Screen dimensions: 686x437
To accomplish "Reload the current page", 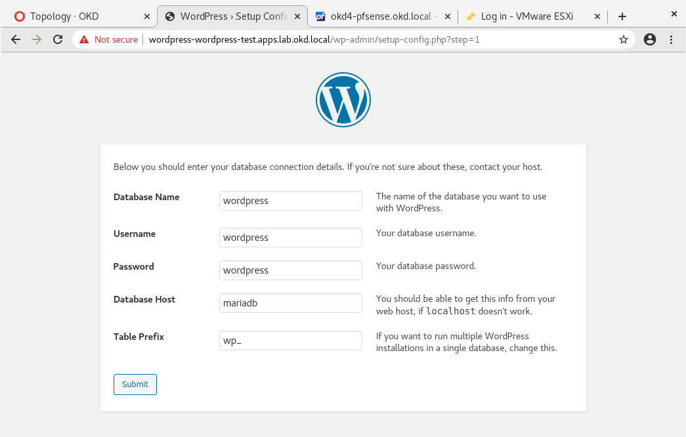I will pos(58,40).
